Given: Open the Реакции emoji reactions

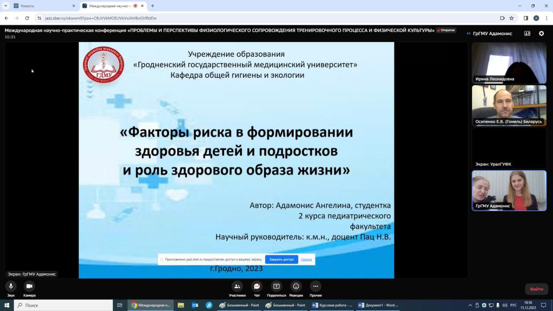Looking at the screenshot, I should pyautogui.click(x=296, y=286).
